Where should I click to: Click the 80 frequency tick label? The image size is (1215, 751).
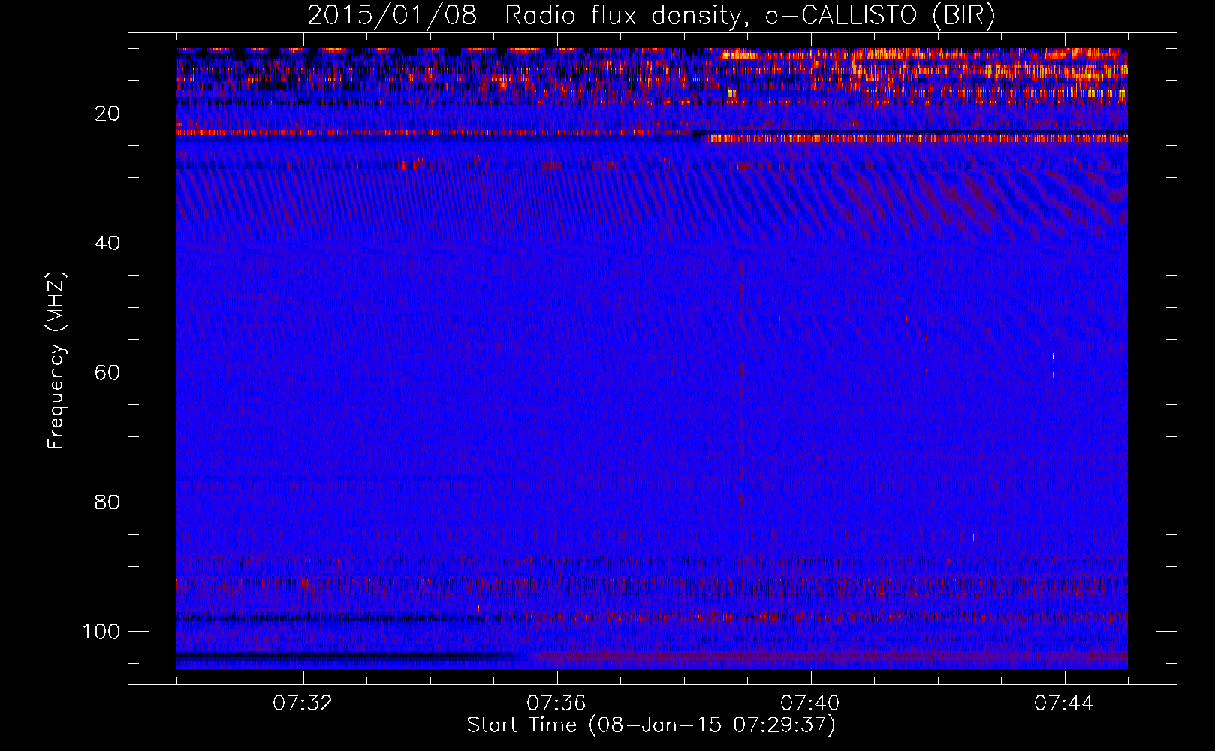click(107, 502)
